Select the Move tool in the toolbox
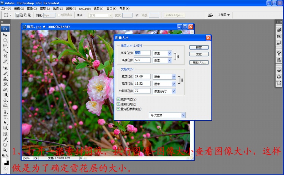 pyautogui.click(x=5, y=35)
